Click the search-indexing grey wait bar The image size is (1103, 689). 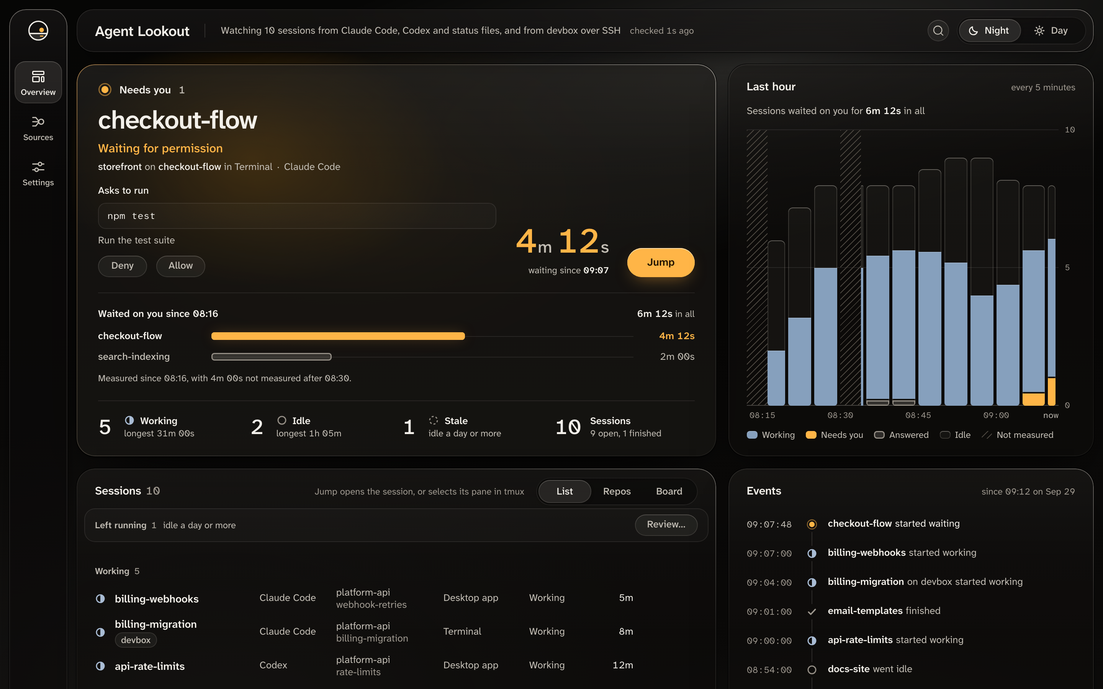[x=271, y=357]
